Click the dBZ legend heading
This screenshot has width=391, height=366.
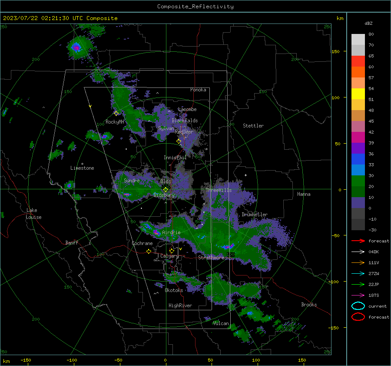coord(368,23)
